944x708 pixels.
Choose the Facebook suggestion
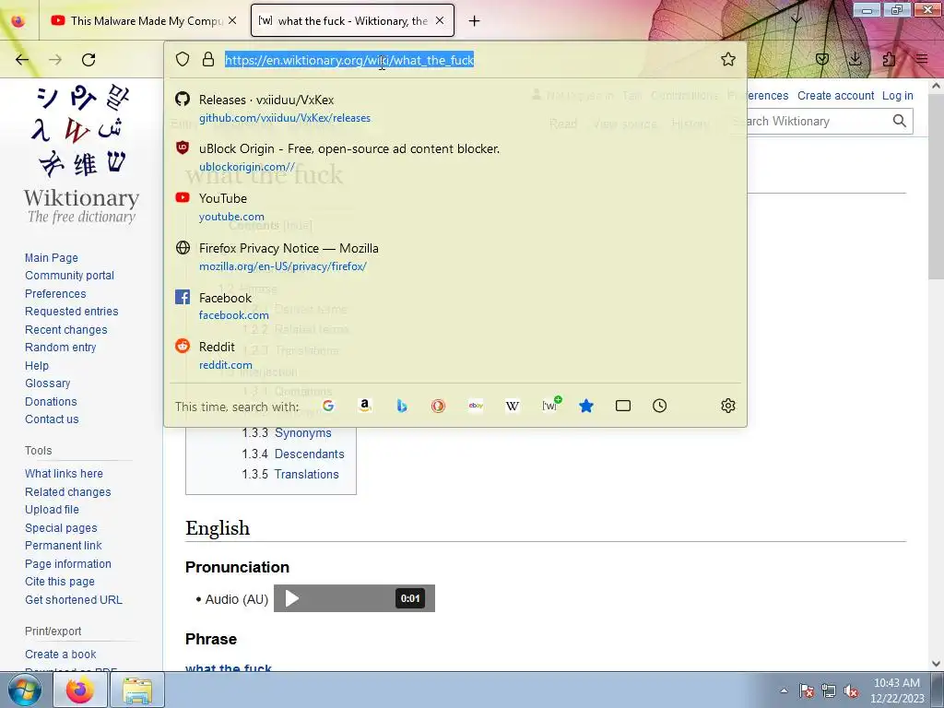pyautogui.click(x=455, y=306)
